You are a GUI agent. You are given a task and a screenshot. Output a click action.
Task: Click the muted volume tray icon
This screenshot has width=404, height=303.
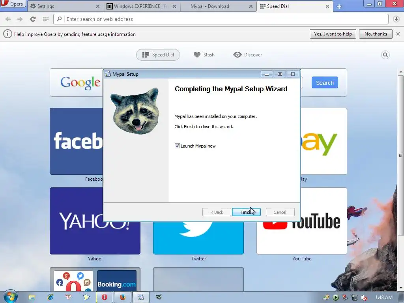(x=364, y=297)
